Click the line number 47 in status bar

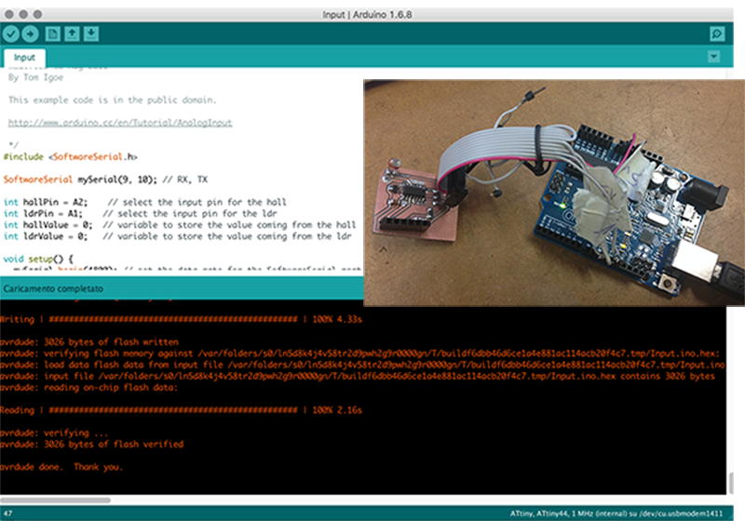8,514
